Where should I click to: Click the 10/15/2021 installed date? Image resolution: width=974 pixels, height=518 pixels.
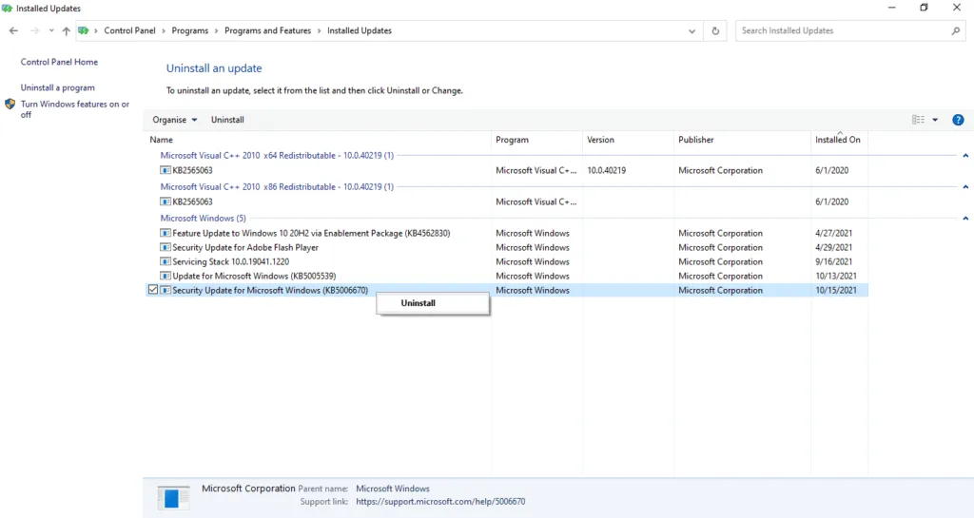(x=836, y=290)
